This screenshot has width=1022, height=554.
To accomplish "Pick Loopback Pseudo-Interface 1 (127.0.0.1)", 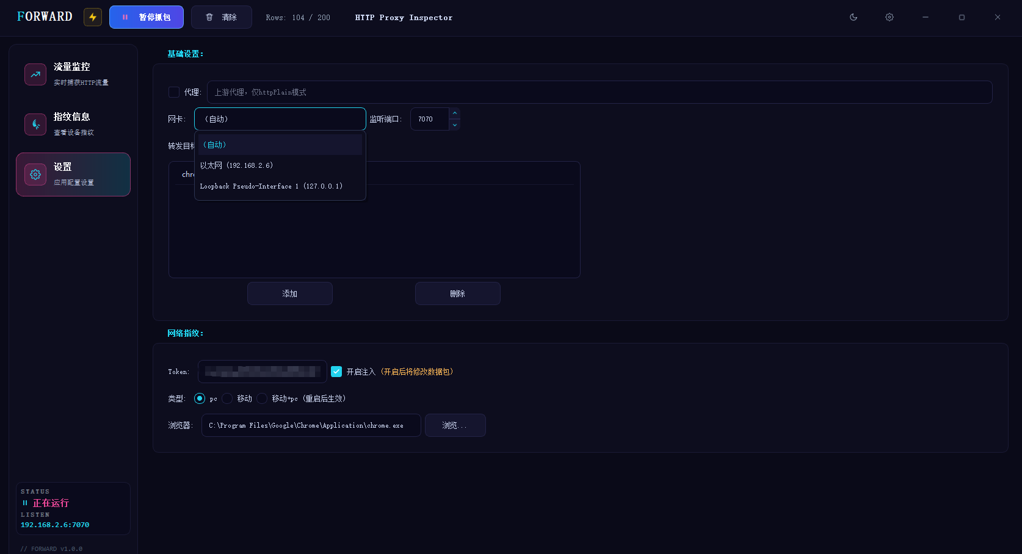I will (280, 186).
